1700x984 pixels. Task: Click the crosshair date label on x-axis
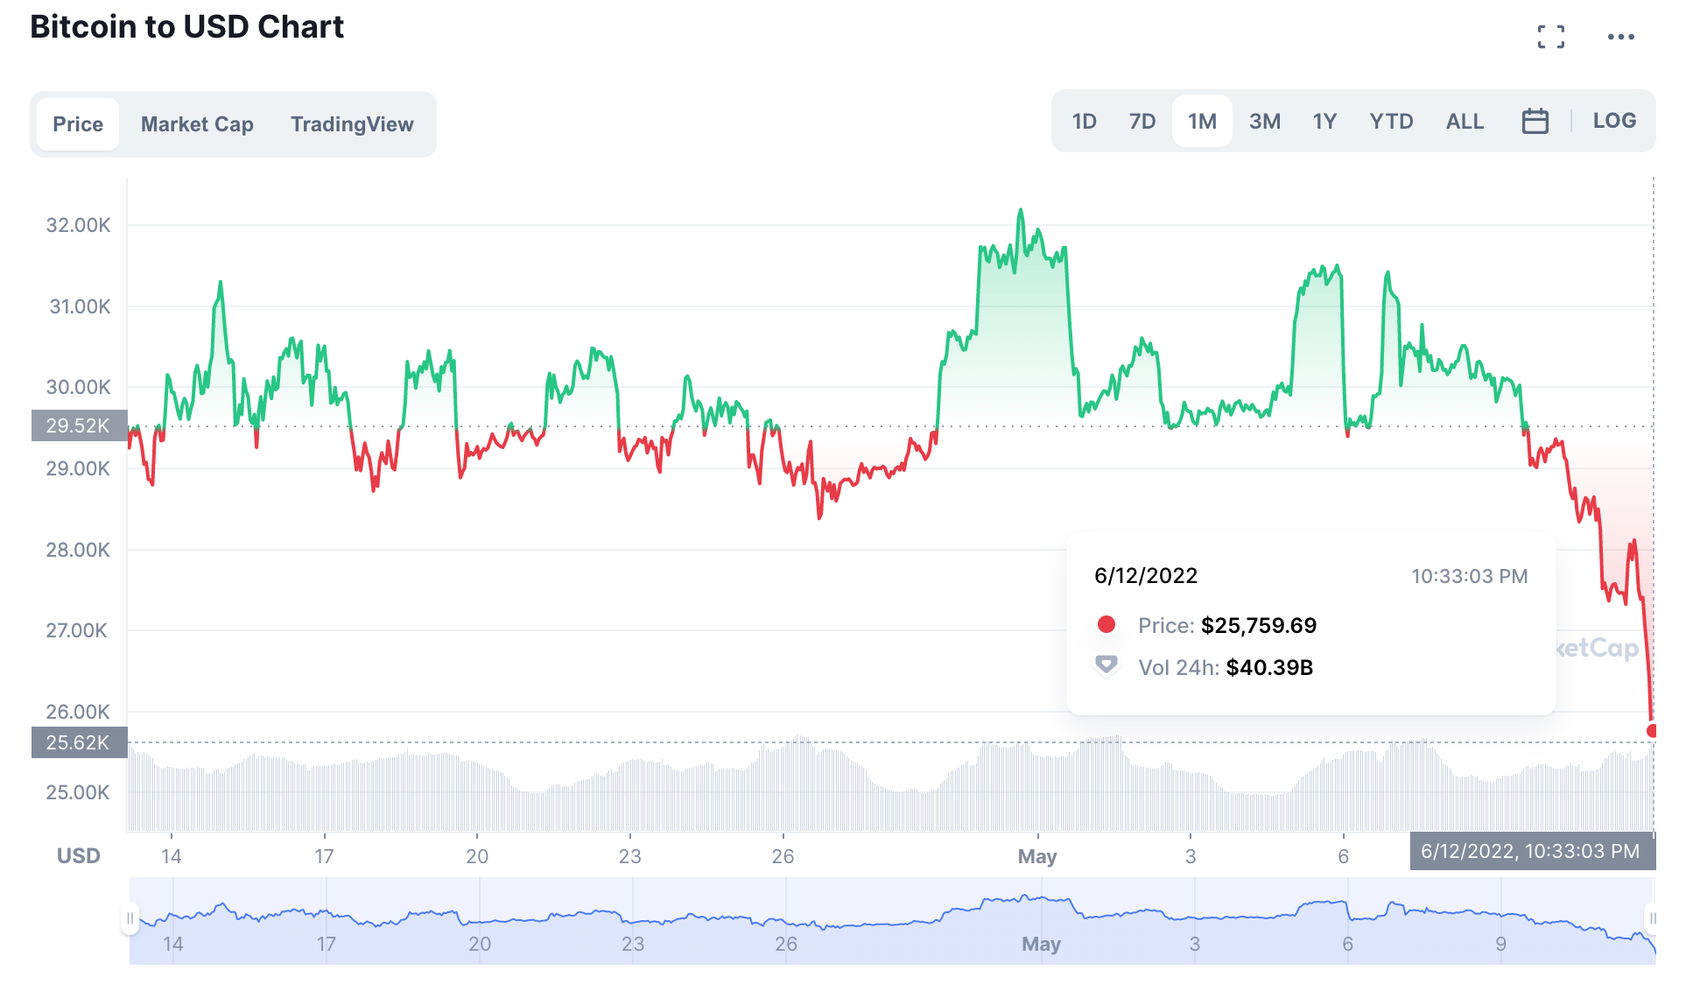click(x=1532, y=851)
